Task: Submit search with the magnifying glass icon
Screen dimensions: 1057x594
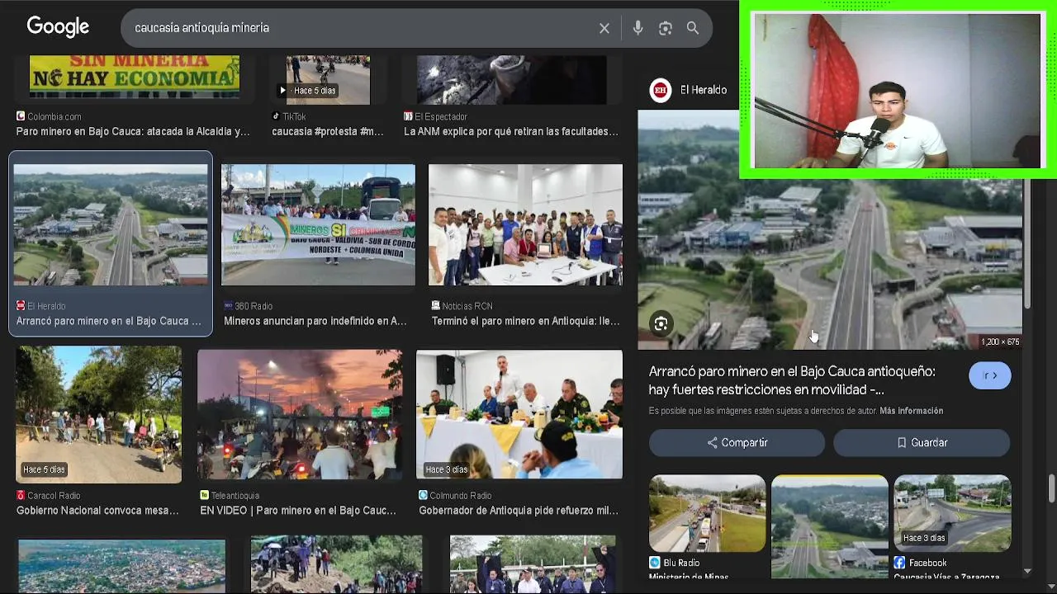Action: [693, 28]
